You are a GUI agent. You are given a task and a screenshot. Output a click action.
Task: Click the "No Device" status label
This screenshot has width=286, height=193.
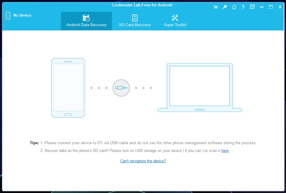22,16
